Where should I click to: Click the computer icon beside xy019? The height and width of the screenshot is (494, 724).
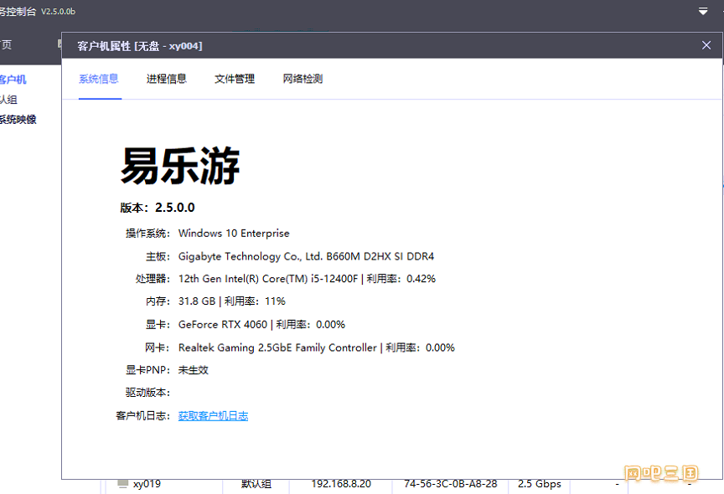(x=123, y=483)
